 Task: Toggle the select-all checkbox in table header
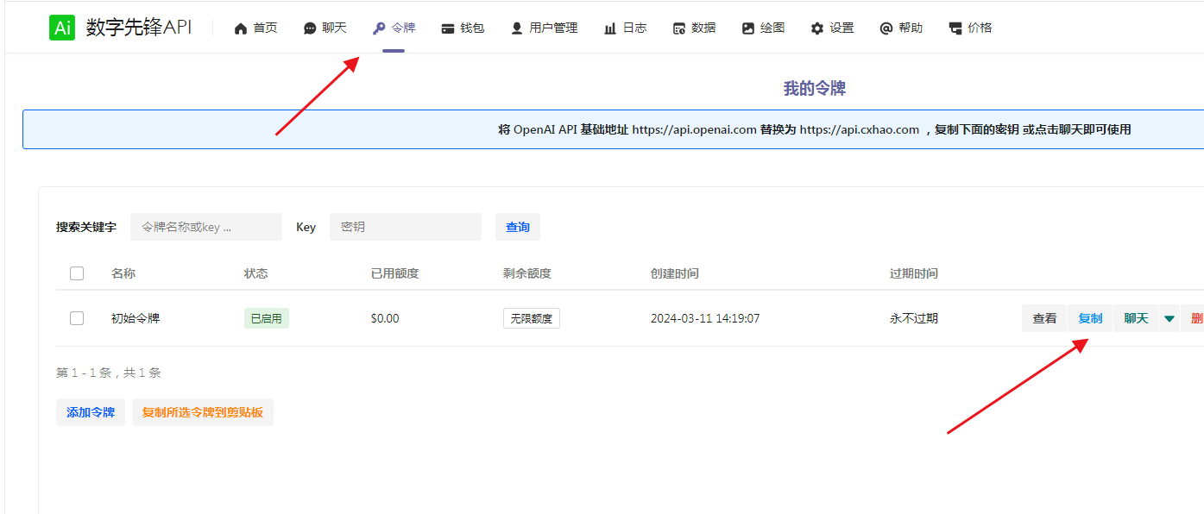pos(77,273)
